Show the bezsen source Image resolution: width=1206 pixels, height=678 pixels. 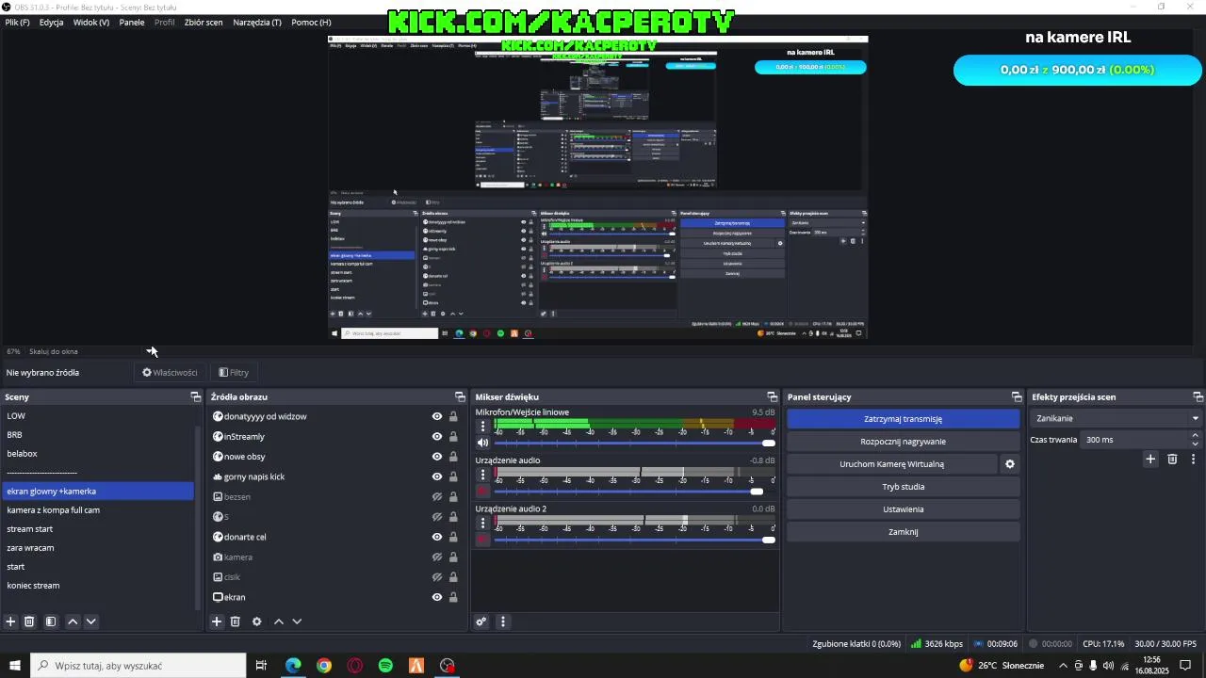click(x=437, y=496)
